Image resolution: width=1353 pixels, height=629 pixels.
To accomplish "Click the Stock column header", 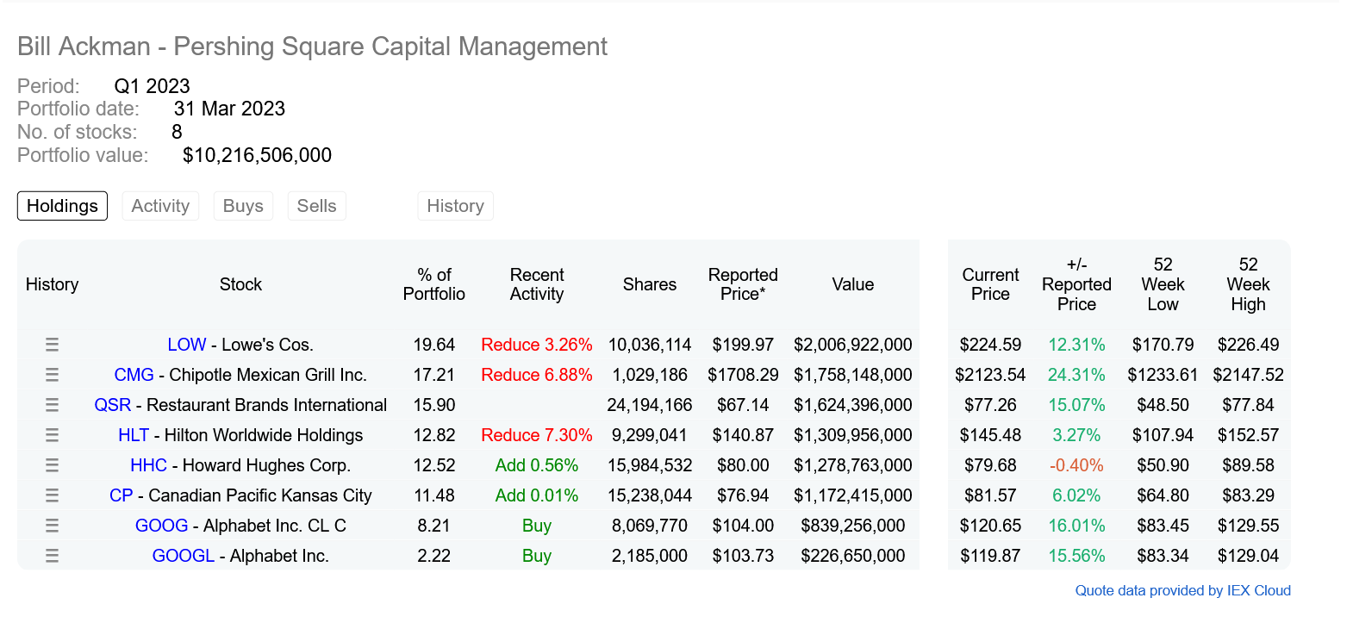I will pos(240,284).
